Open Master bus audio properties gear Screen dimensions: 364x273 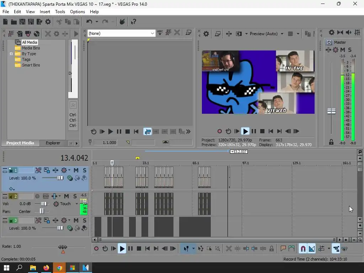(332, 32)
